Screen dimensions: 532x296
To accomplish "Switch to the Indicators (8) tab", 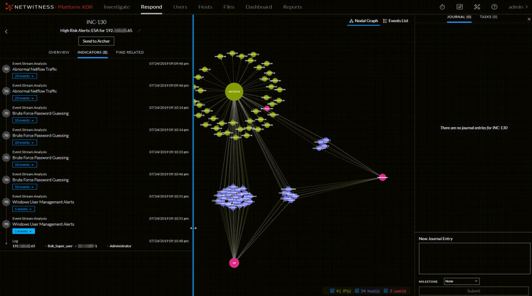I will coord(93,53).
